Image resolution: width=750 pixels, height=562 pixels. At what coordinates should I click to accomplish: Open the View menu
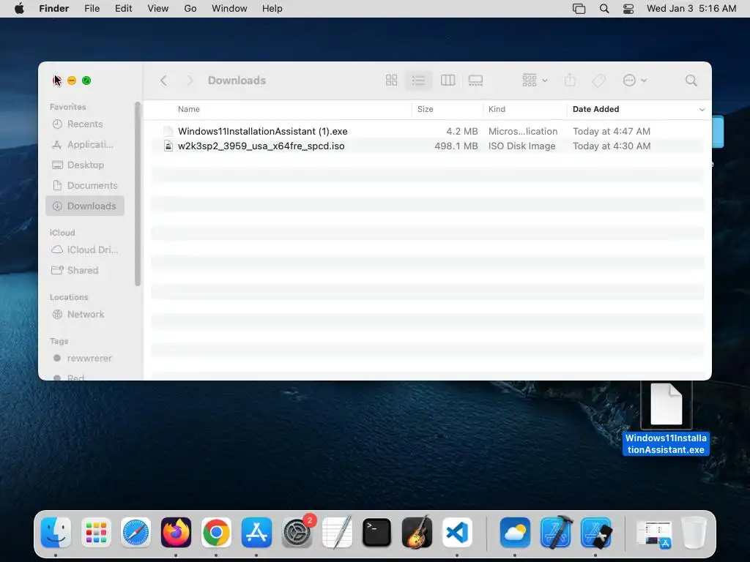[x=158, y=9]
